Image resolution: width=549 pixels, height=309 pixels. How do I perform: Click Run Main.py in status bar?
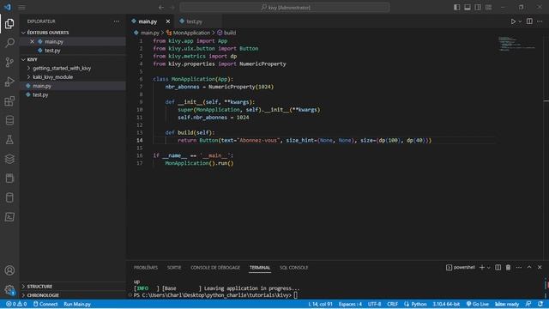77,304
